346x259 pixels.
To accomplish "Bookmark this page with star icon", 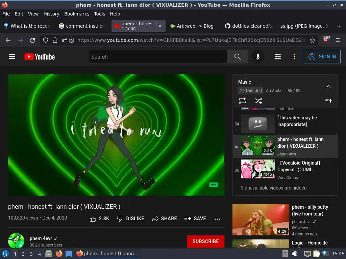I will (x=312, y=40).
